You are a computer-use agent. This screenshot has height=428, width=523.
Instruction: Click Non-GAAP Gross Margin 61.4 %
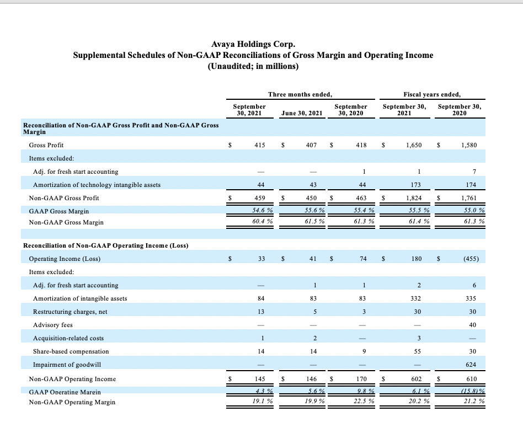point(419,221)
